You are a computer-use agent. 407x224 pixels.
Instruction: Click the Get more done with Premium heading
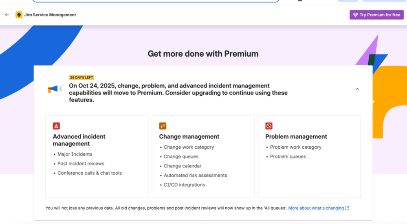coord(203,54)
